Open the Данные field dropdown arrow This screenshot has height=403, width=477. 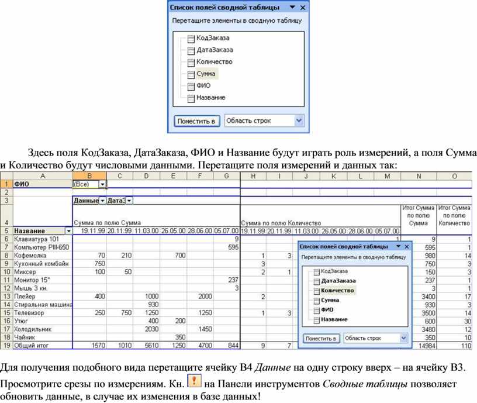102,201
